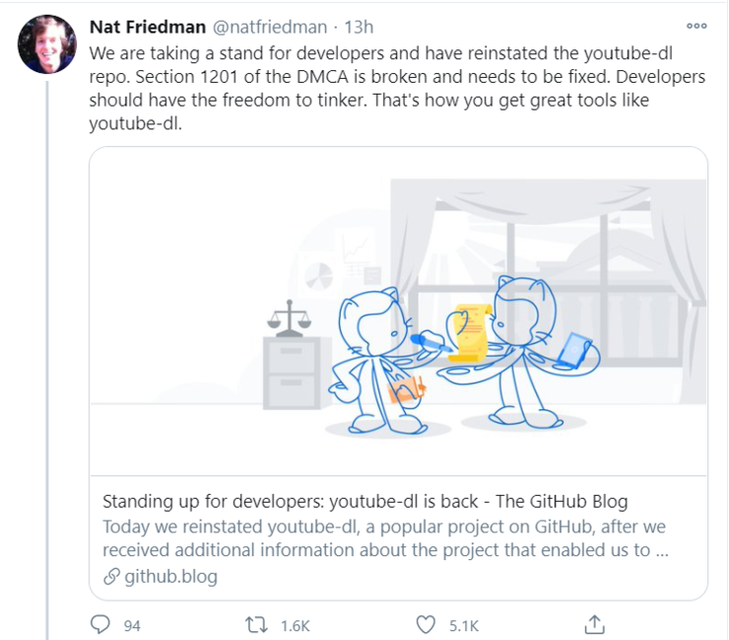Open the three-dot more options menu

(696, 26)
